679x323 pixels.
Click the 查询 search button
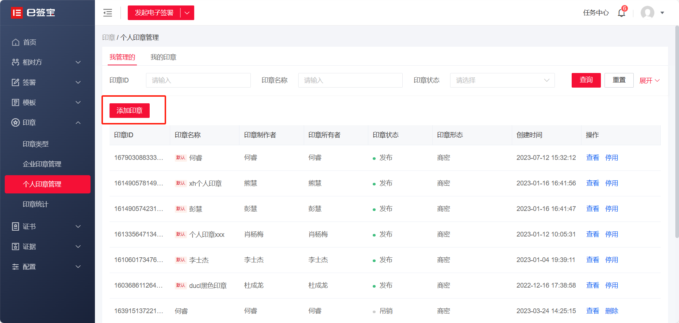pos(586,80)
